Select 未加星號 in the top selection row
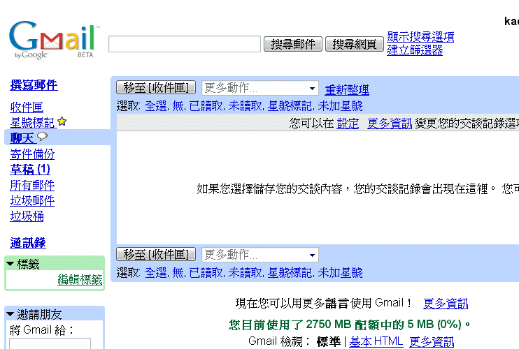The height and width of the screenshot is (349, 519). 340,106
